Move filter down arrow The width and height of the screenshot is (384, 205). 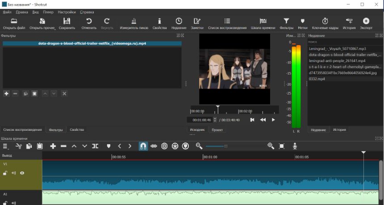click(x=54, y=93)
